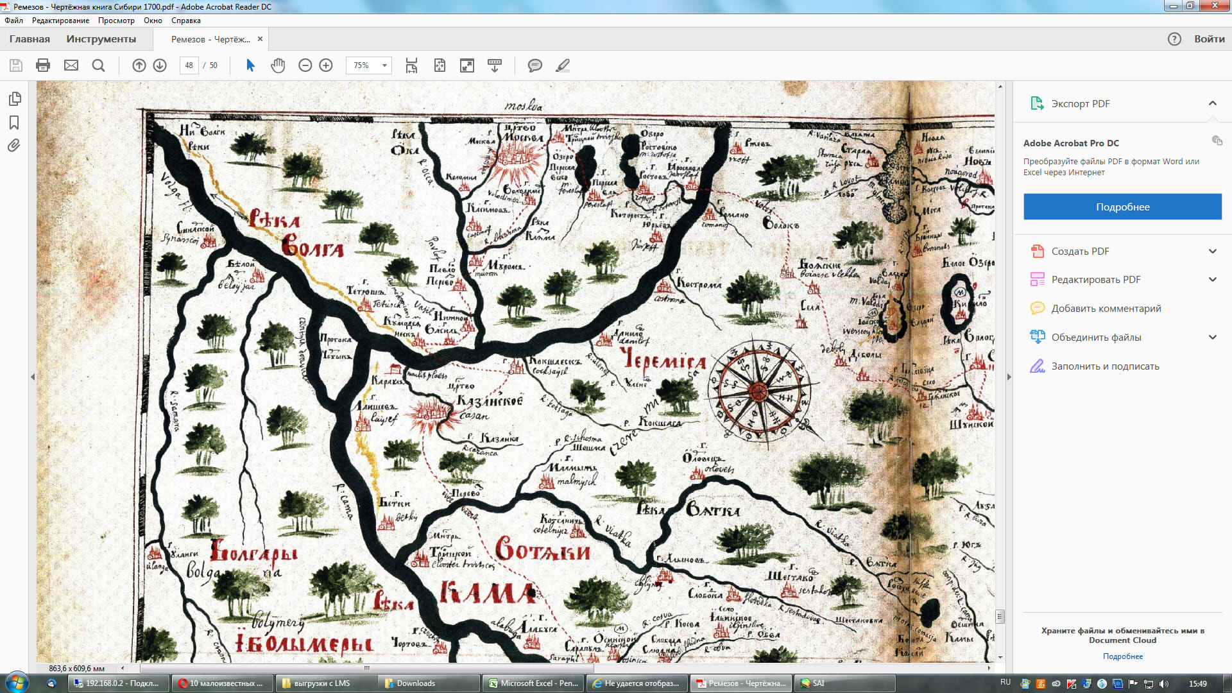Select the Highlight text marker tool
The width and height of the screenshot is (1232, 693).
(x=563, y=65)
